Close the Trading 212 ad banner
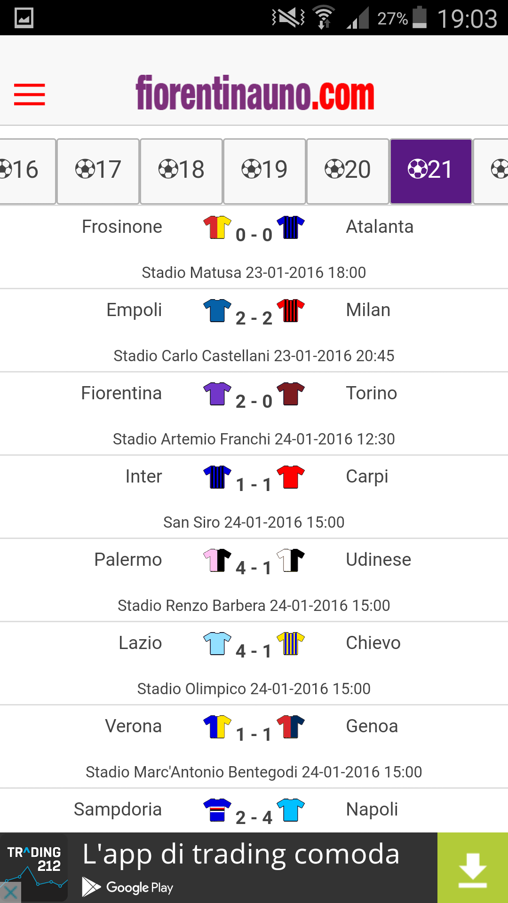This screenshot has width=508, height=903. tap(9, 892)
